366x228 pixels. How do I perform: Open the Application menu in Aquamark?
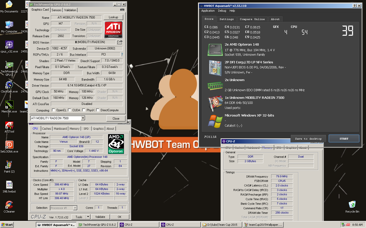tap(208, 11)
